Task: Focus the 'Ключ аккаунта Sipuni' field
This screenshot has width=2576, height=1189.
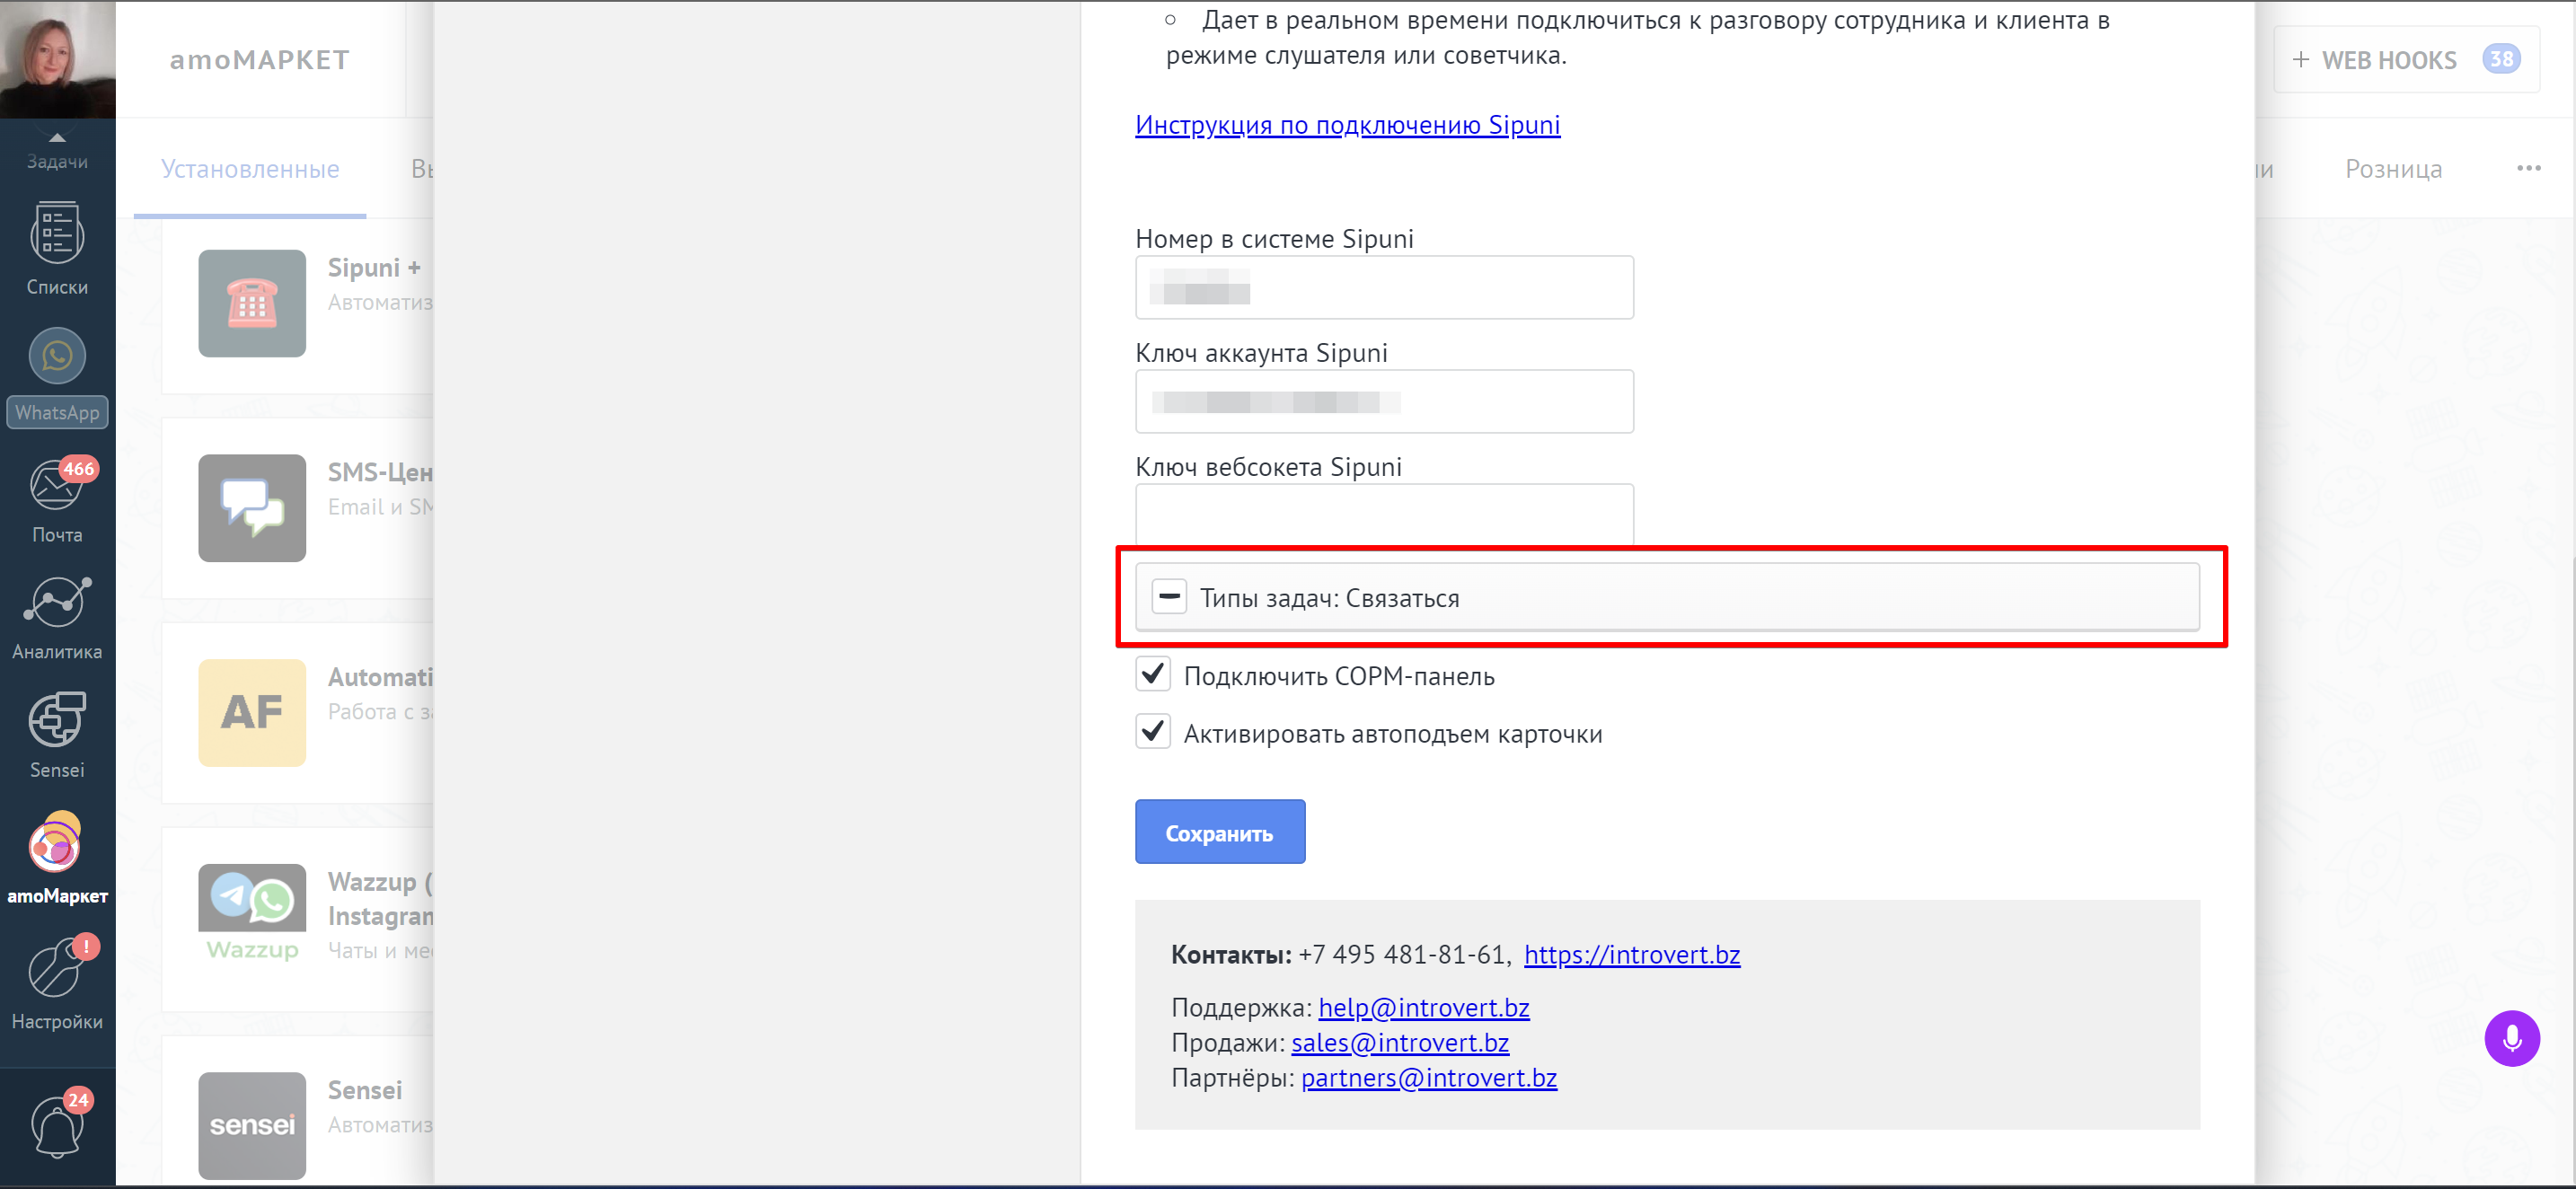Action: 1384,402
